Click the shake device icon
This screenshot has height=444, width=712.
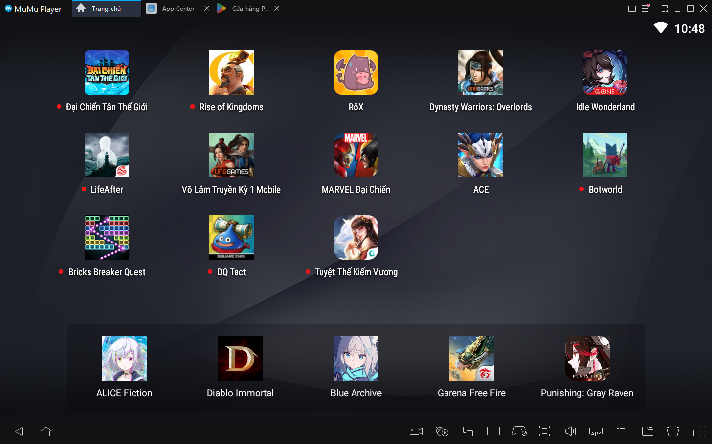point(673,431)
